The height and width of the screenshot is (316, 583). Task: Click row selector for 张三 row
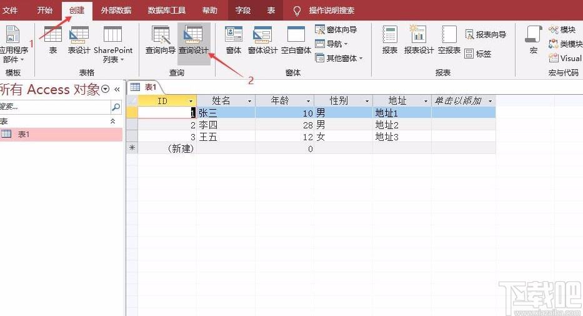pos(132,113)
